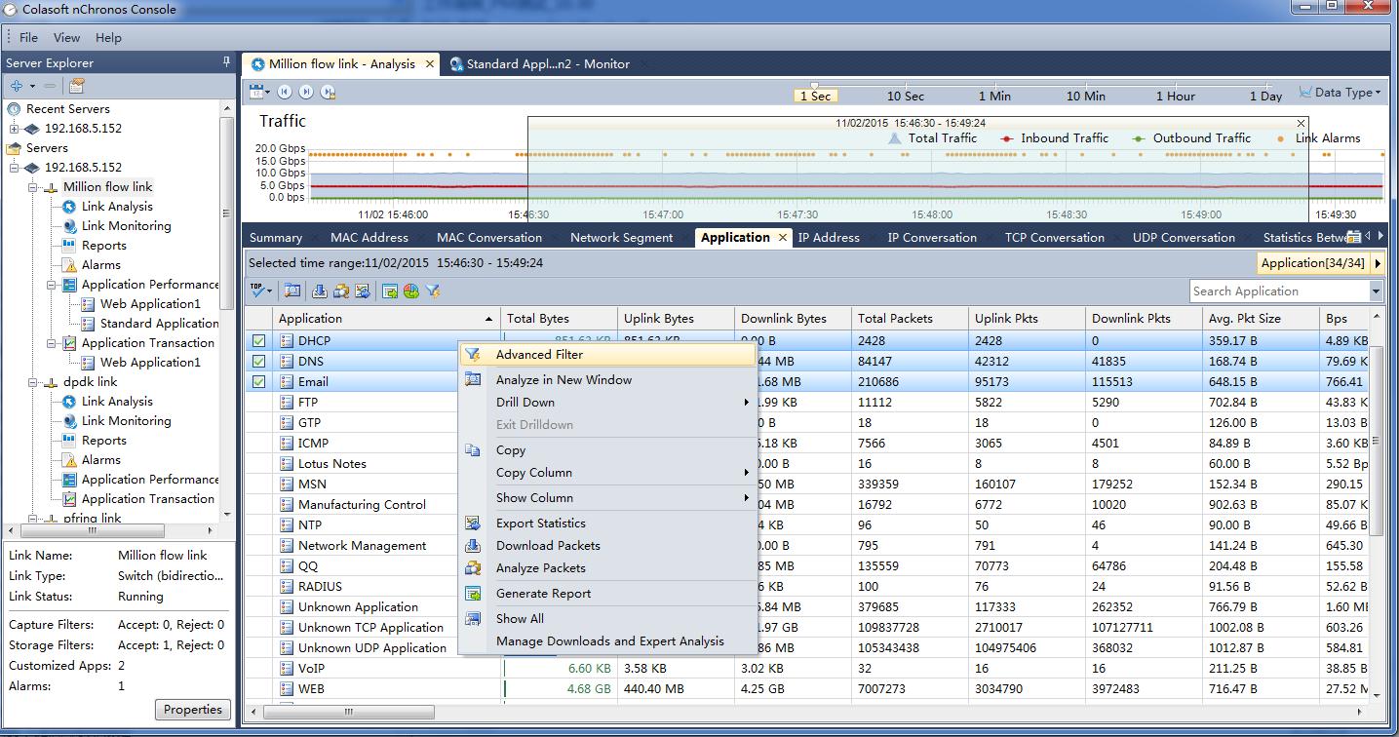Image resolution: width=1399 pixels, height=737 pixels.
Task: Click the previous time step button
Action: tap(285, 92)
